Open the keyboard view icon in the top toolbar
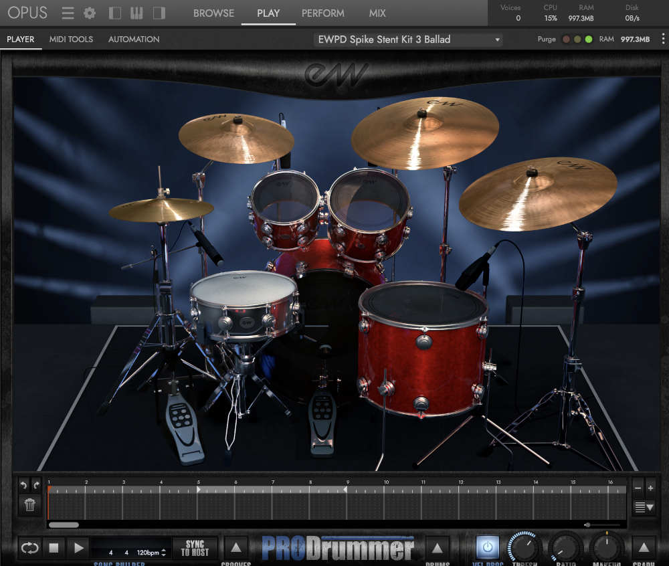Viewport: 669px width, 566px height. click(136, 13)
